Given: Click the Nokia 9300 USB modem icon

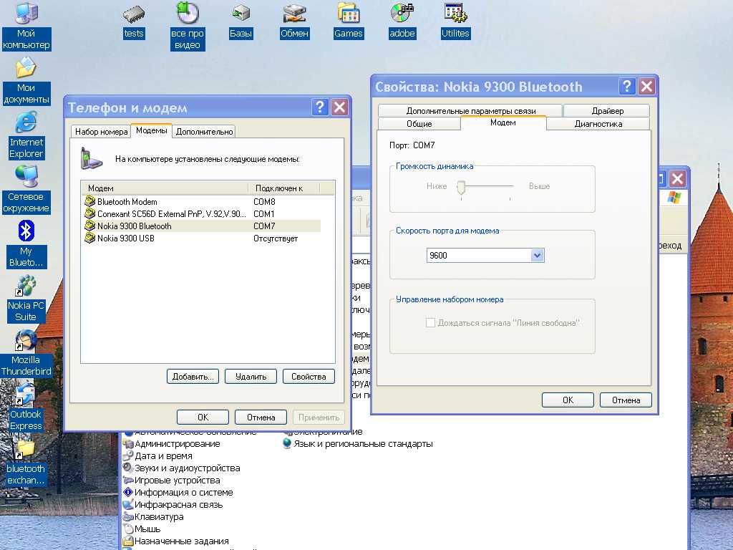Looking at the screenshot, I should 89,238.
